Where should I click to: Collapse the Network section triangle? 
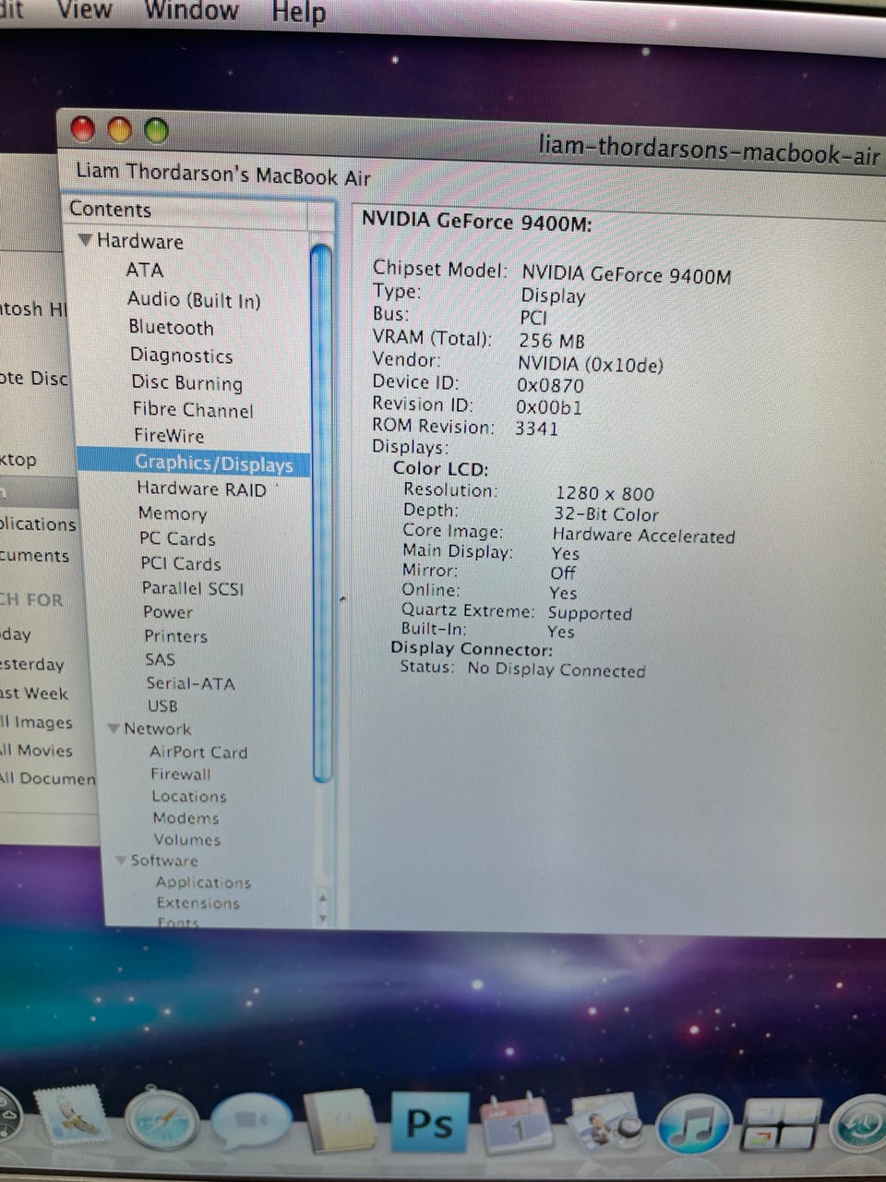point(114,729)
